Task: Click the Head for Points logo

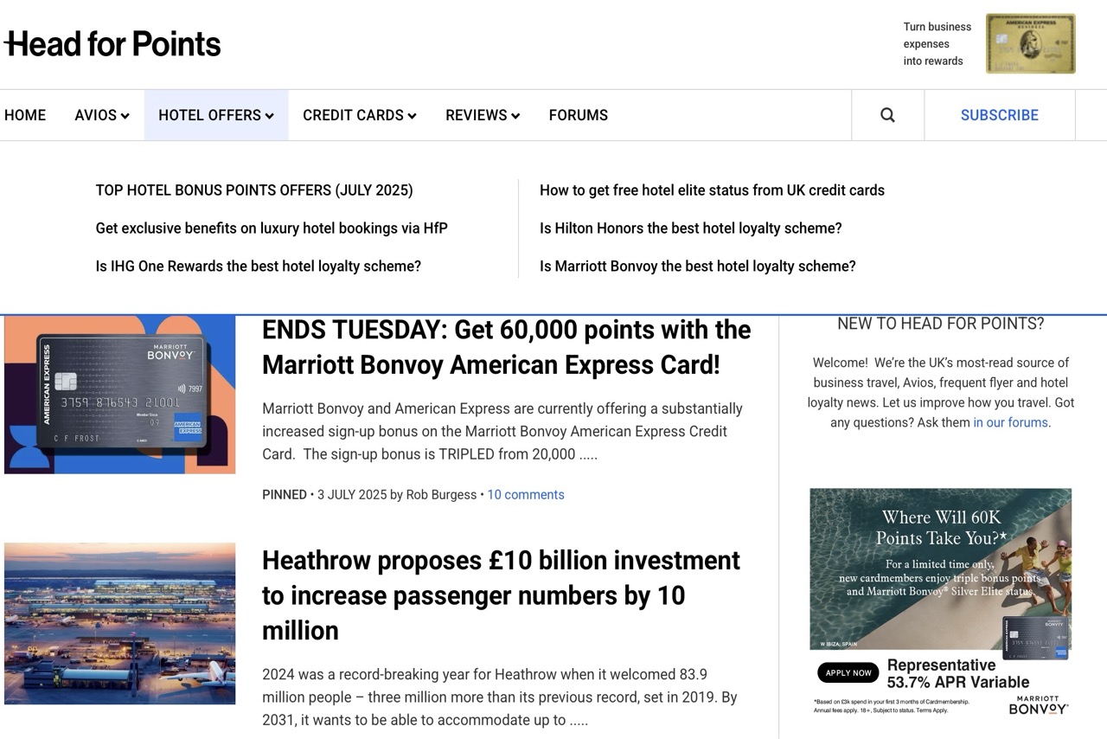Action: tap(112, 44)
